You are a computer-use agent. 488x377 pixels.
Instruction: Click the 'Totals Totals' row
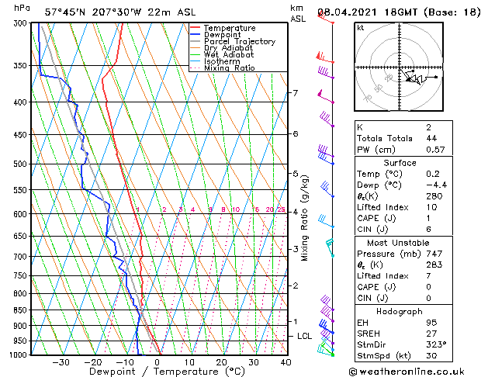pyautogui.click(x=403, y=138)
